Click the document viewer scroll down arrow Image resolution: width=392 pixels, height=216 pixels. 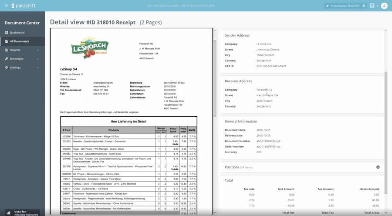(215, 213)
